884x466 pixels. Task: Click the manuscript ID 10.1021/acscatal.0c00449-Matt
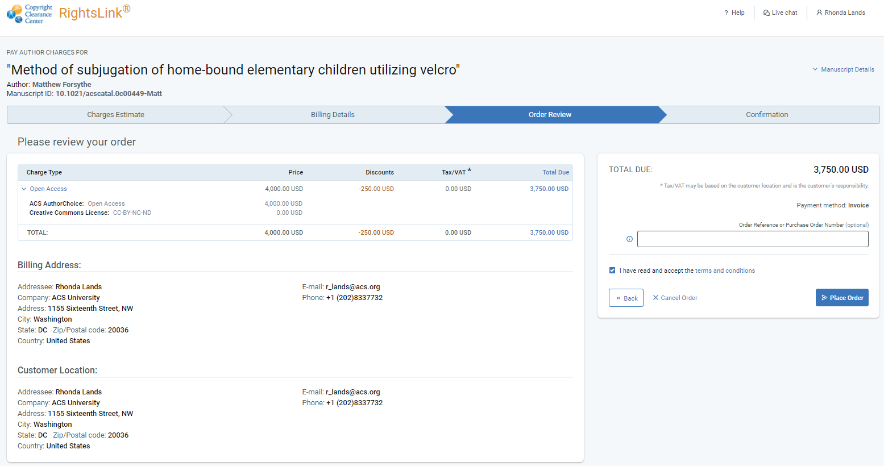109,94
